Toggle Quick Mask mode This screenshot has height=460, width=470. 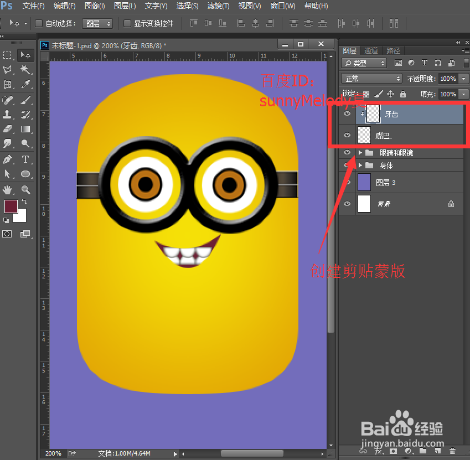(7, 234)
